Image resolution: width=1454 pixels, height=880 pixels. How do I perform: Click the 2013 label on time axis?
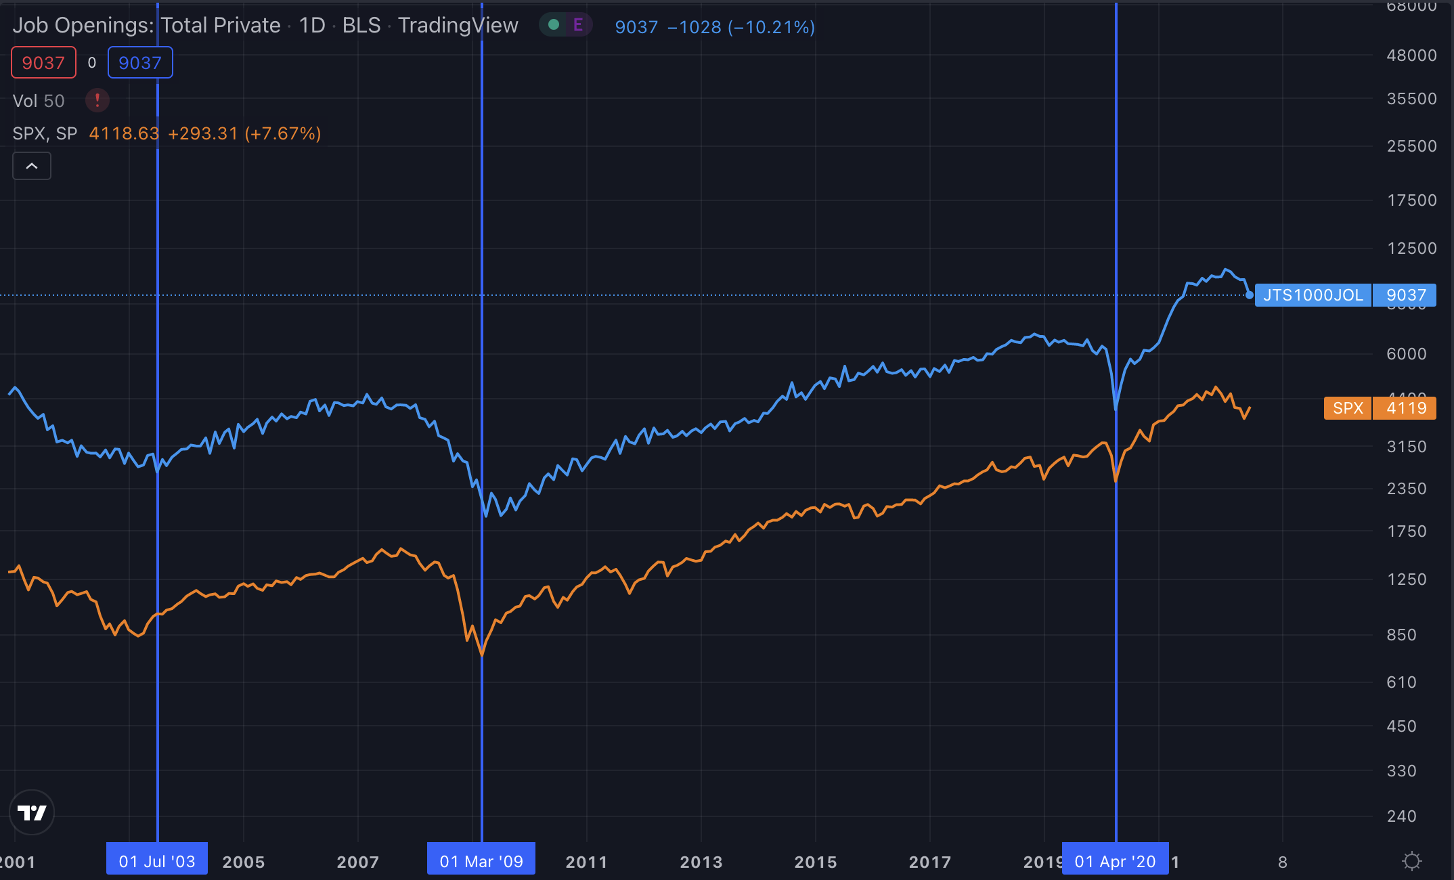click(x=701, y=862)
